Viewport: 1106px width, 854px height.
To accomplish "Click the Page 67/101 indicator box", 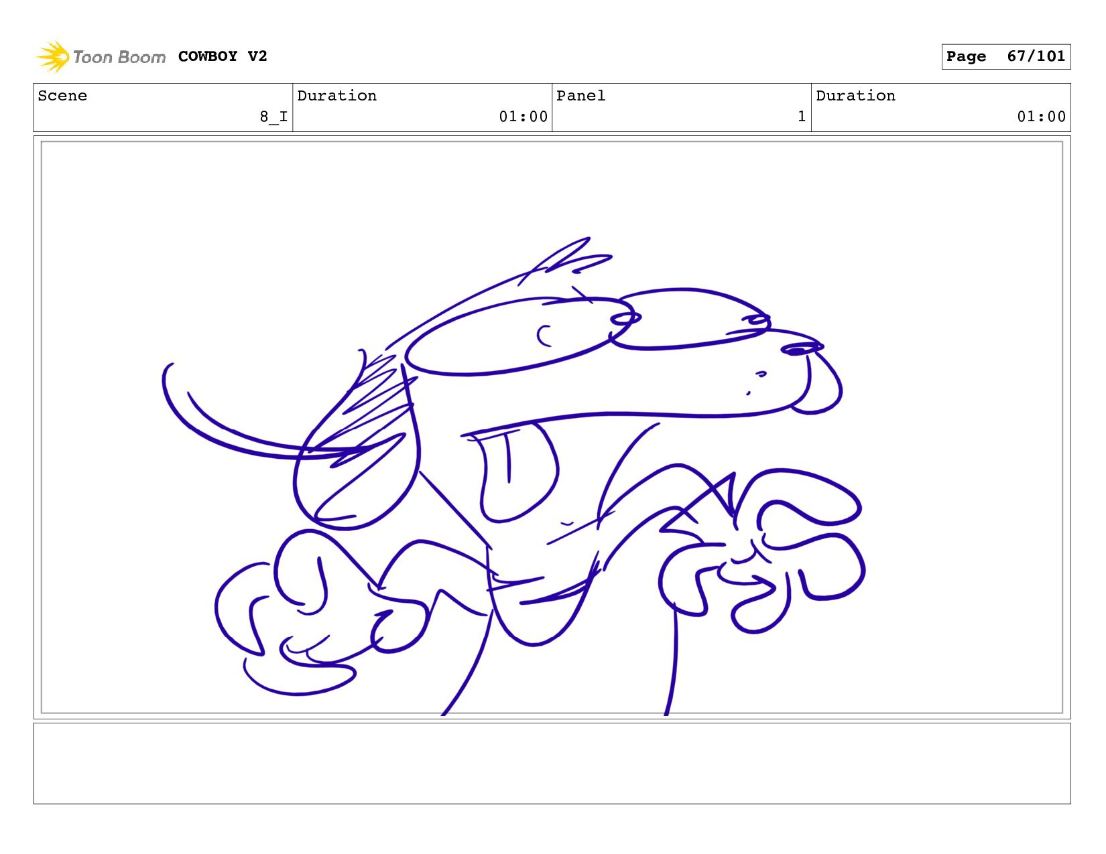I will pos(1005,56).
